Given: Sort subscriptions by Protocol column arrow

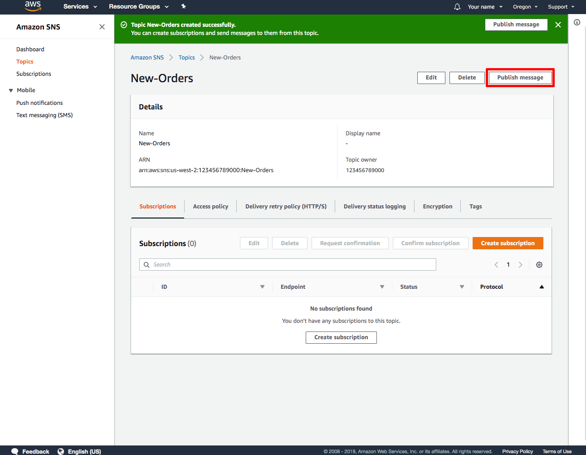Looking at the screenshot, I should (542, 287).
